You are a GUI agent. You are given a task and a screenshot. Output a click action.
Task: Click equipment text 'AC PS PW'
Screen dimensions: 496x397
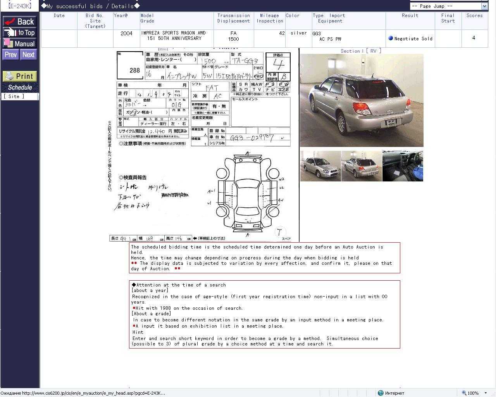[x=330, y=39]
